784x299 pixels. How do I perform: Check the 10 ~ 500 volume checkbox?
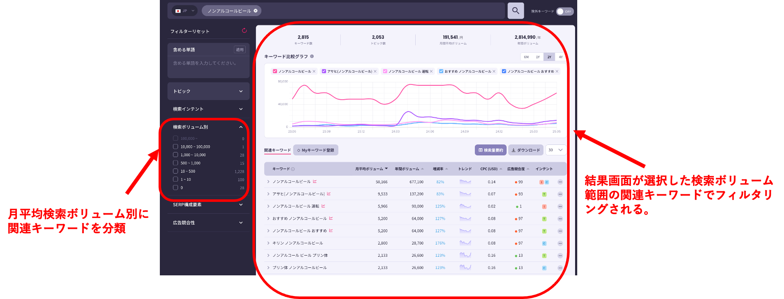[175, 171]
